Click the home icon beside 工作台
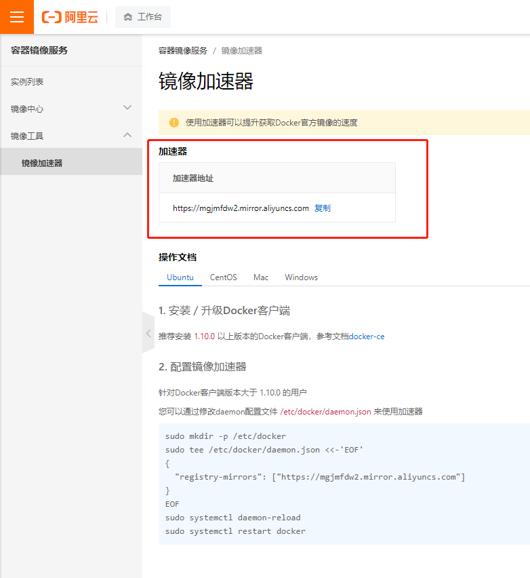The image size is (530, 578). click(x=128, y=17)
